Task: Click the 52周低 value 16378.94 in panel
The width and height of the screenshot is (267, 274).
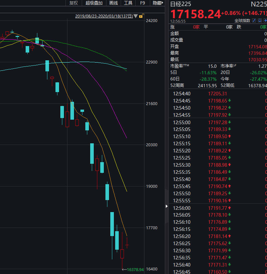Action: (258, 86)
